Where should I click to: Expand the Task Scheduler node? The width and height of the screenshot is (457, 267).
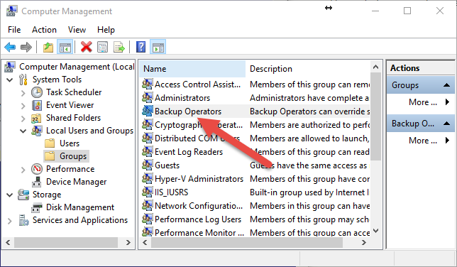point(23,93)
